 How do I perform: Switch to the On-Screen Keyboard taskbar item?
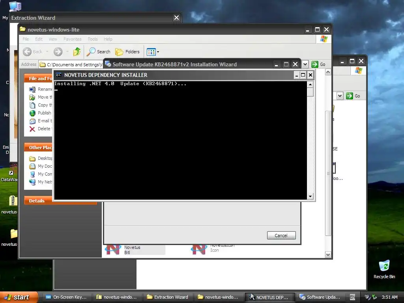(66, 297)
